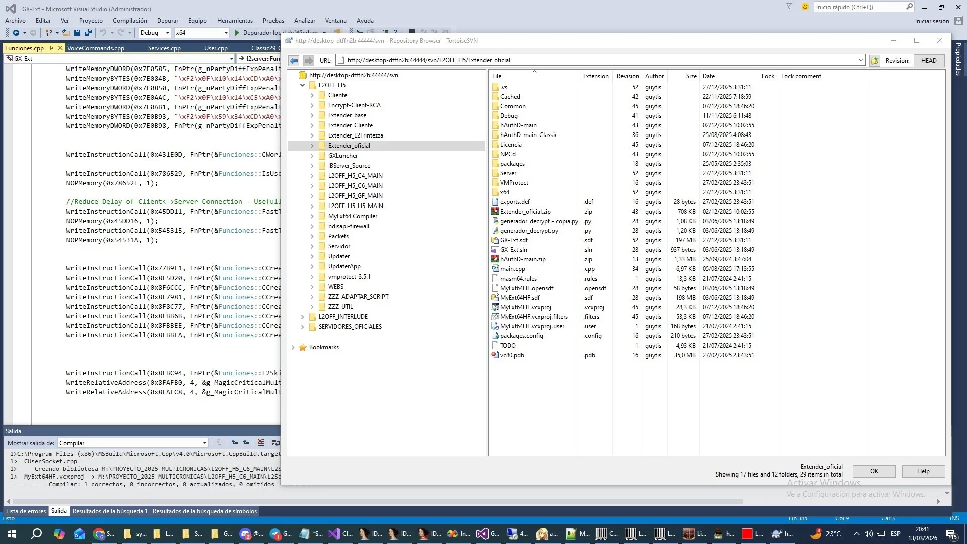Open Outlook from the taskbar
967x544 pixels.
pos(80,534)
